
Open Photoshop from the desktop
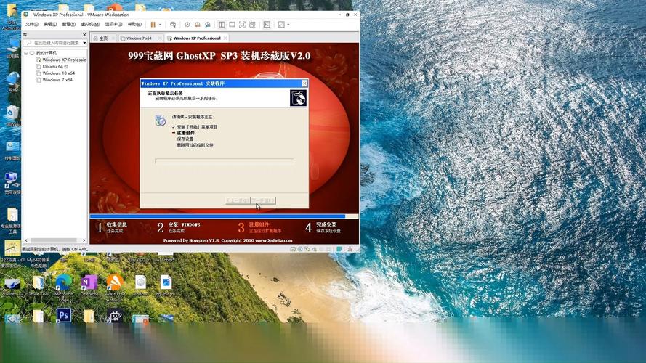[63, 315]
